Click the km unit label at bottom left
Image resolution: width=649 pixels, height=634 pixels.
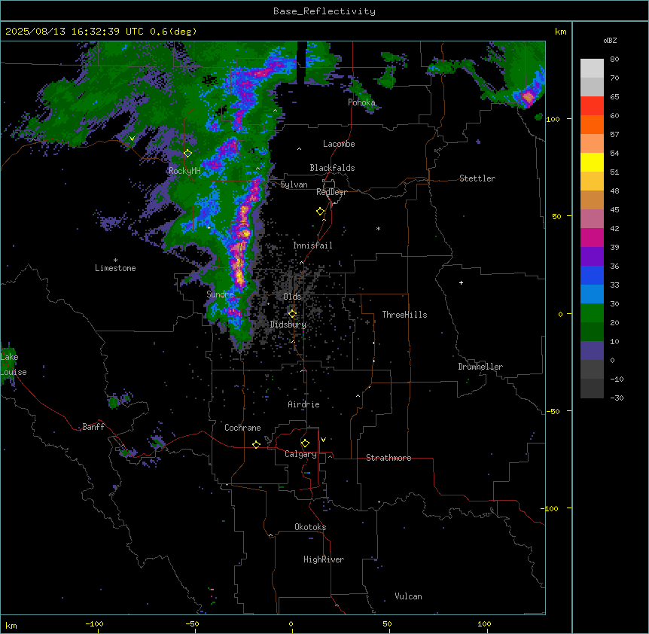pos(11,625)
